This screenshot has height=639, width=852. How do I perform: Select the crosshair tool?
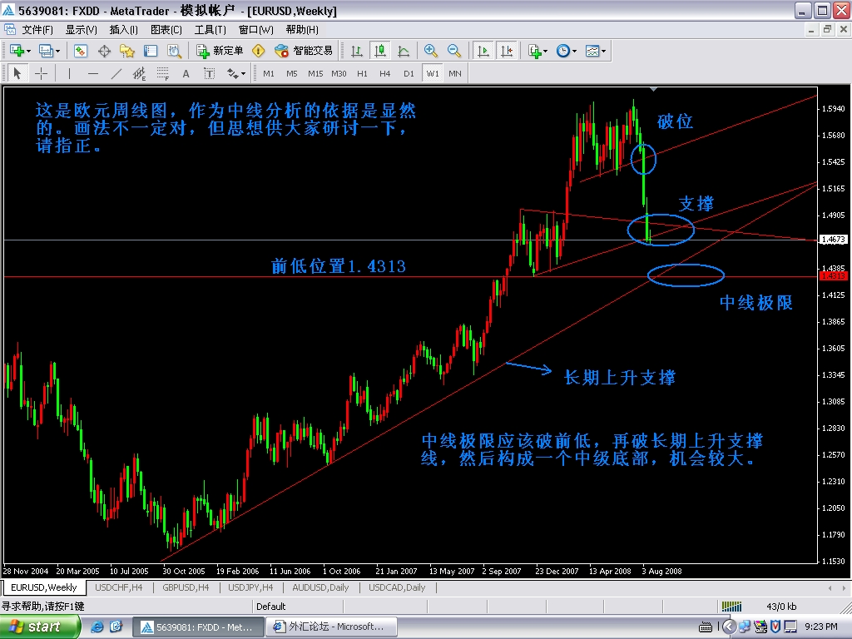point(42,73)
